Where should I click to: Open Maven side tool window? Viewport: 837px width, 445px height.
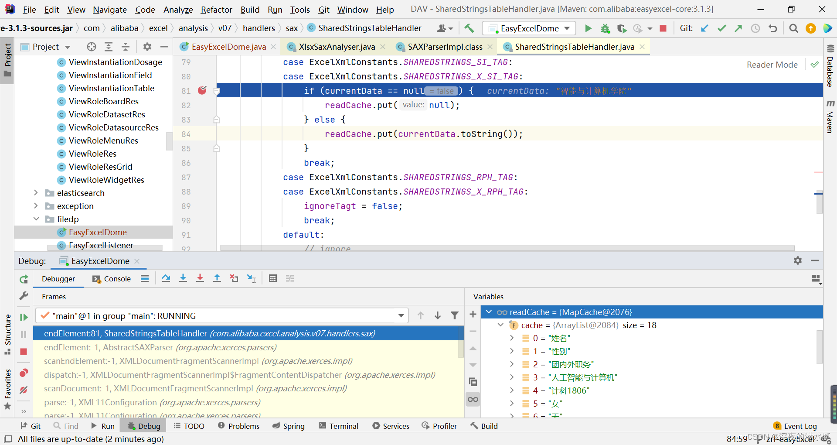click(830, 116)
